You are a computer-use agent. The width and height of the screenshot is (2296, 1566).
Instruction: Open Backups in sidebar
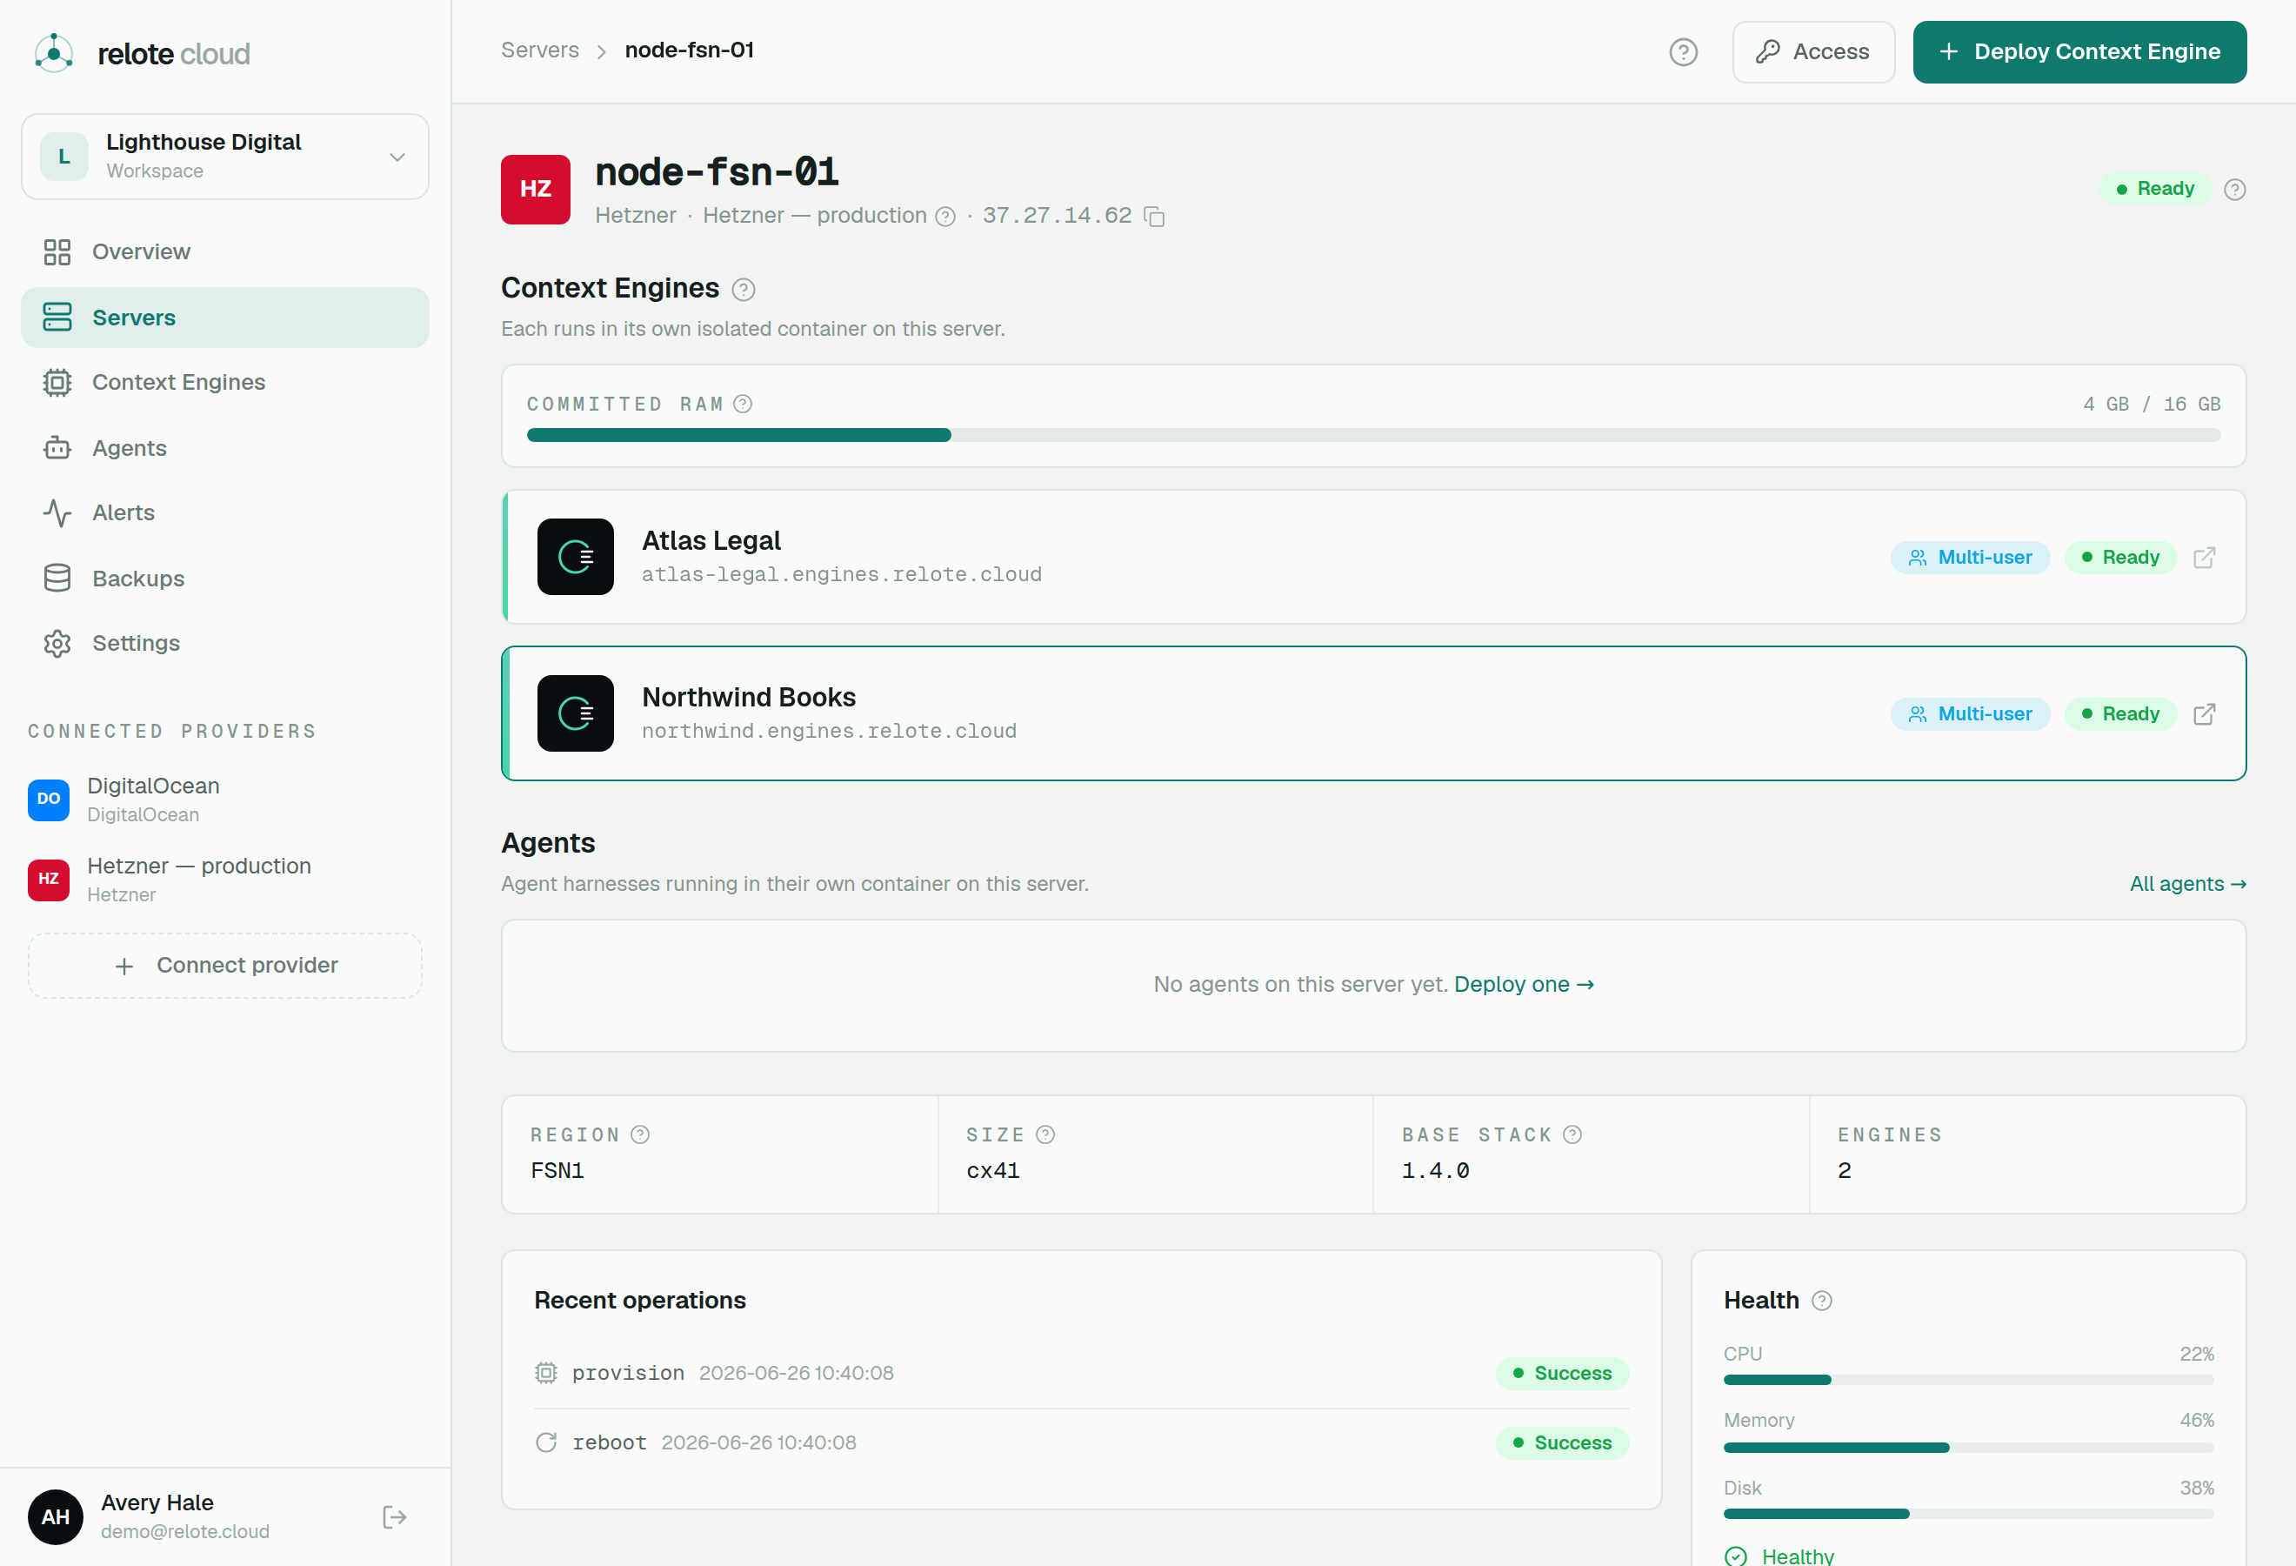click(224, 578)
